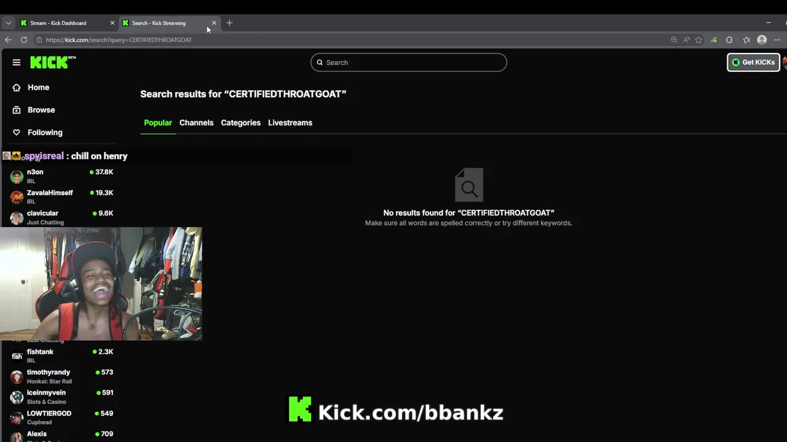The image size is (787, 442).
Task: Close the Stream - Kick Dashboard tab
Action: [x=112, y=23]
